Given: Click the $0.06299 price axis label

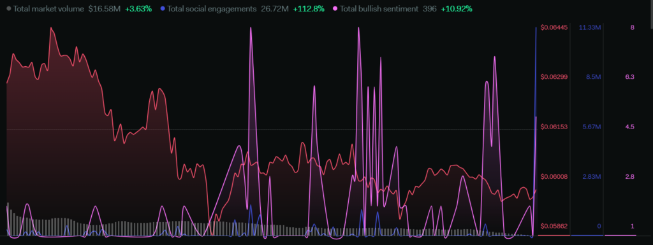Looking at the screenshot, I should click(554, 77).
